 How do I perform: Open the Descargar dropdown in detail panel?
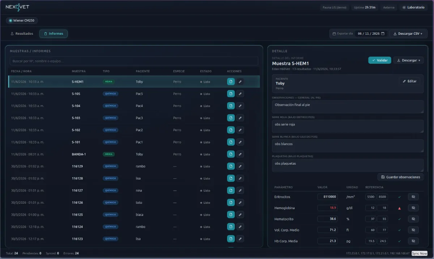pos(408,60)
